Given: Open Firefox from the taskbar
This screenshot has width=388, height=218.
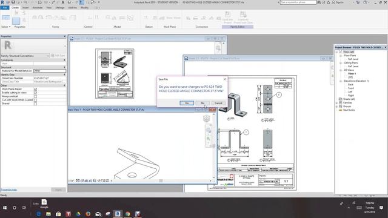Looking at the screenshot, I should click(x=88, y=214).
